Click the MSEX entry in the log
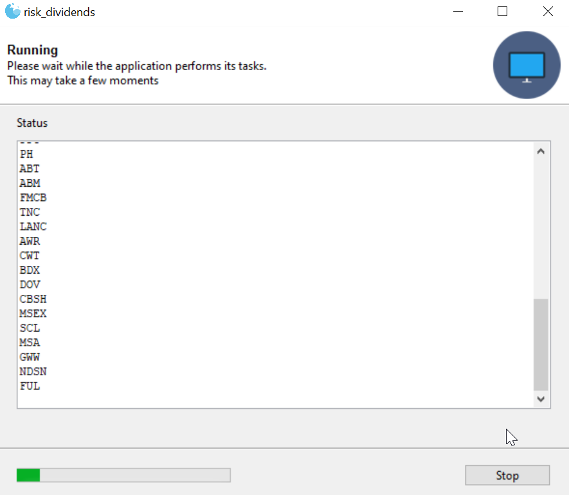The height and width of the screenshot is (495, 569). tap(33, 313)
